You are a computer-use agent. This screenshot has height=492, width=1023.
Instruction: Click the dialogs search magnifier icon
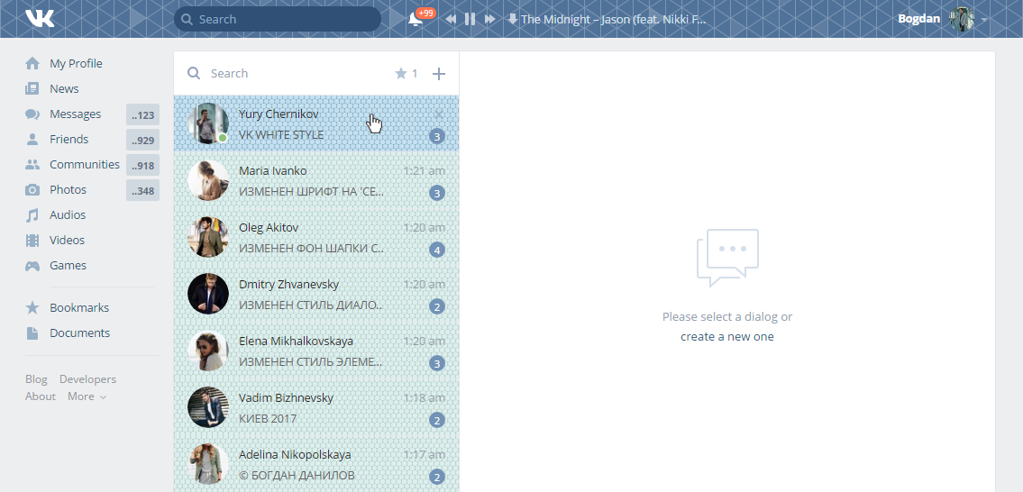click(x=194, y=73)
